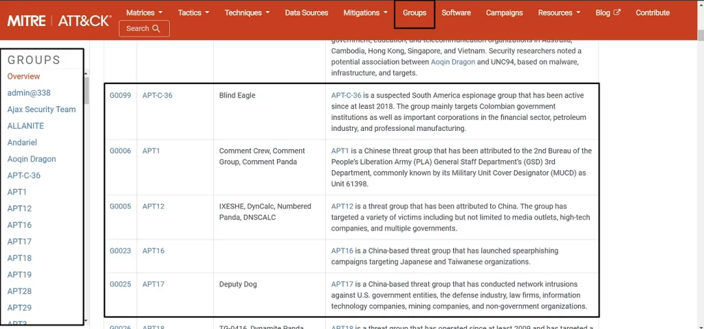
Task: Open the Blog external link
Action: coord(608,12)
